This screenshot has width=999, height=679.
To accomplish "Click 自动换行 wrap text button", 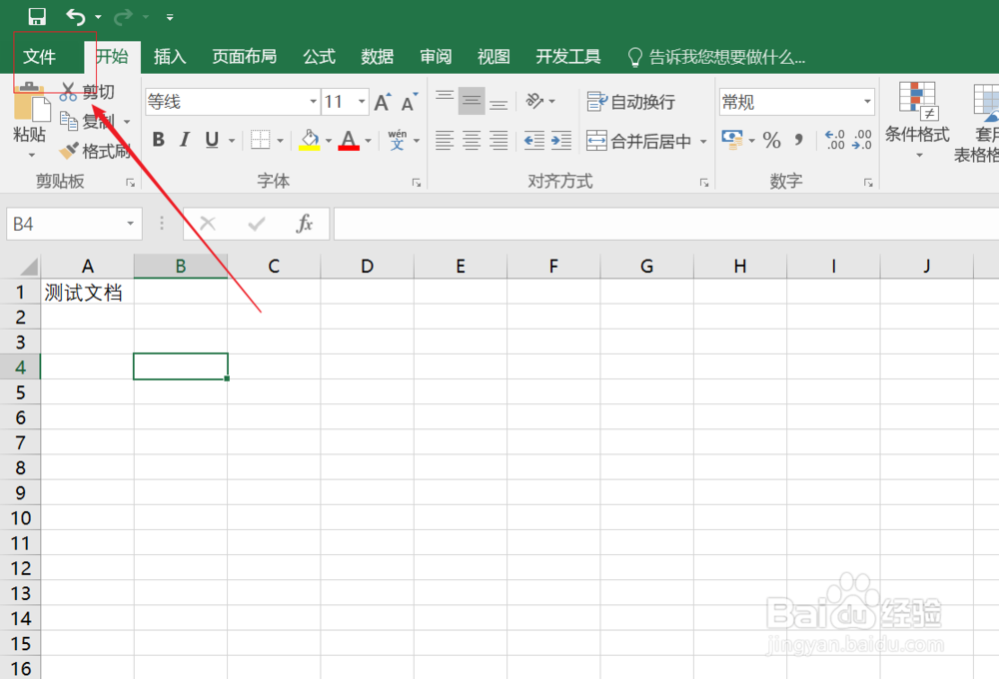I will tap(630, 102).
